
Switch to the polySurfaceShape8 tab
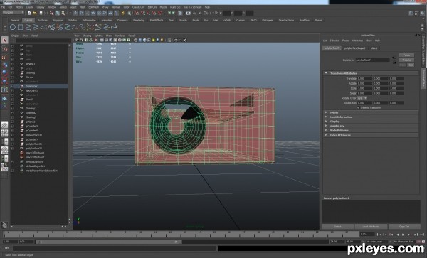pos(354,48)
